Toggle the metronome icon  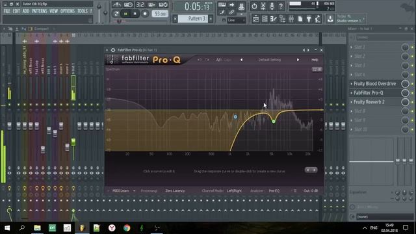pyautogui.click(x=117, y=5)
